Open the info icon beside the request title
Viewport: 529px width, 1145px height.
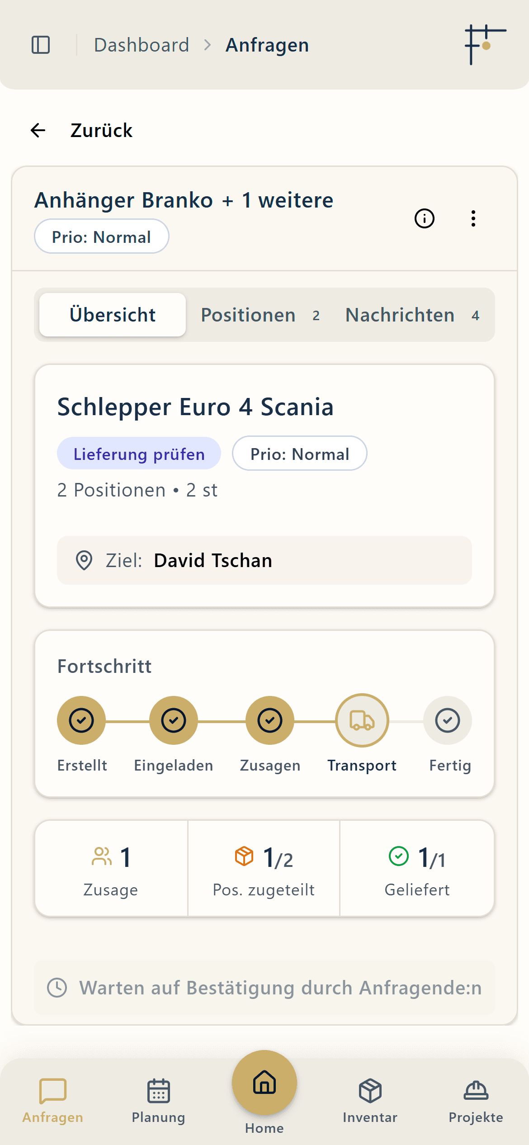pyautogui.click(x=424, y=219)
